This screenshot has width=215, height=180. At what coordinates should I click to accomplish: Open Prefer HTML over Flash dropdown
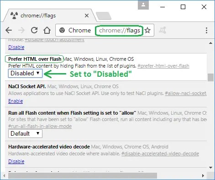pyautogui.click(x=25, y=73)
